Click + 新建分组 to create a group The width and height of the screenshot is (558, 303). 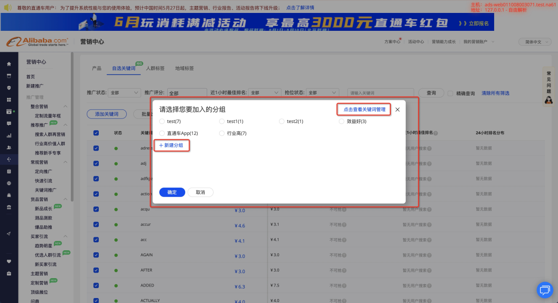click(171, 145)
